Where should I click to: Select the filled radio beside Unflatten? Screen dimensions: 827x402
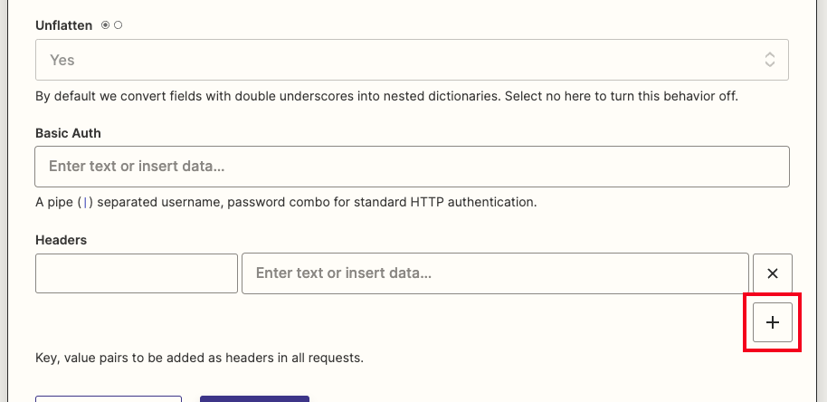pyautogui.click(x=106, y=25)
